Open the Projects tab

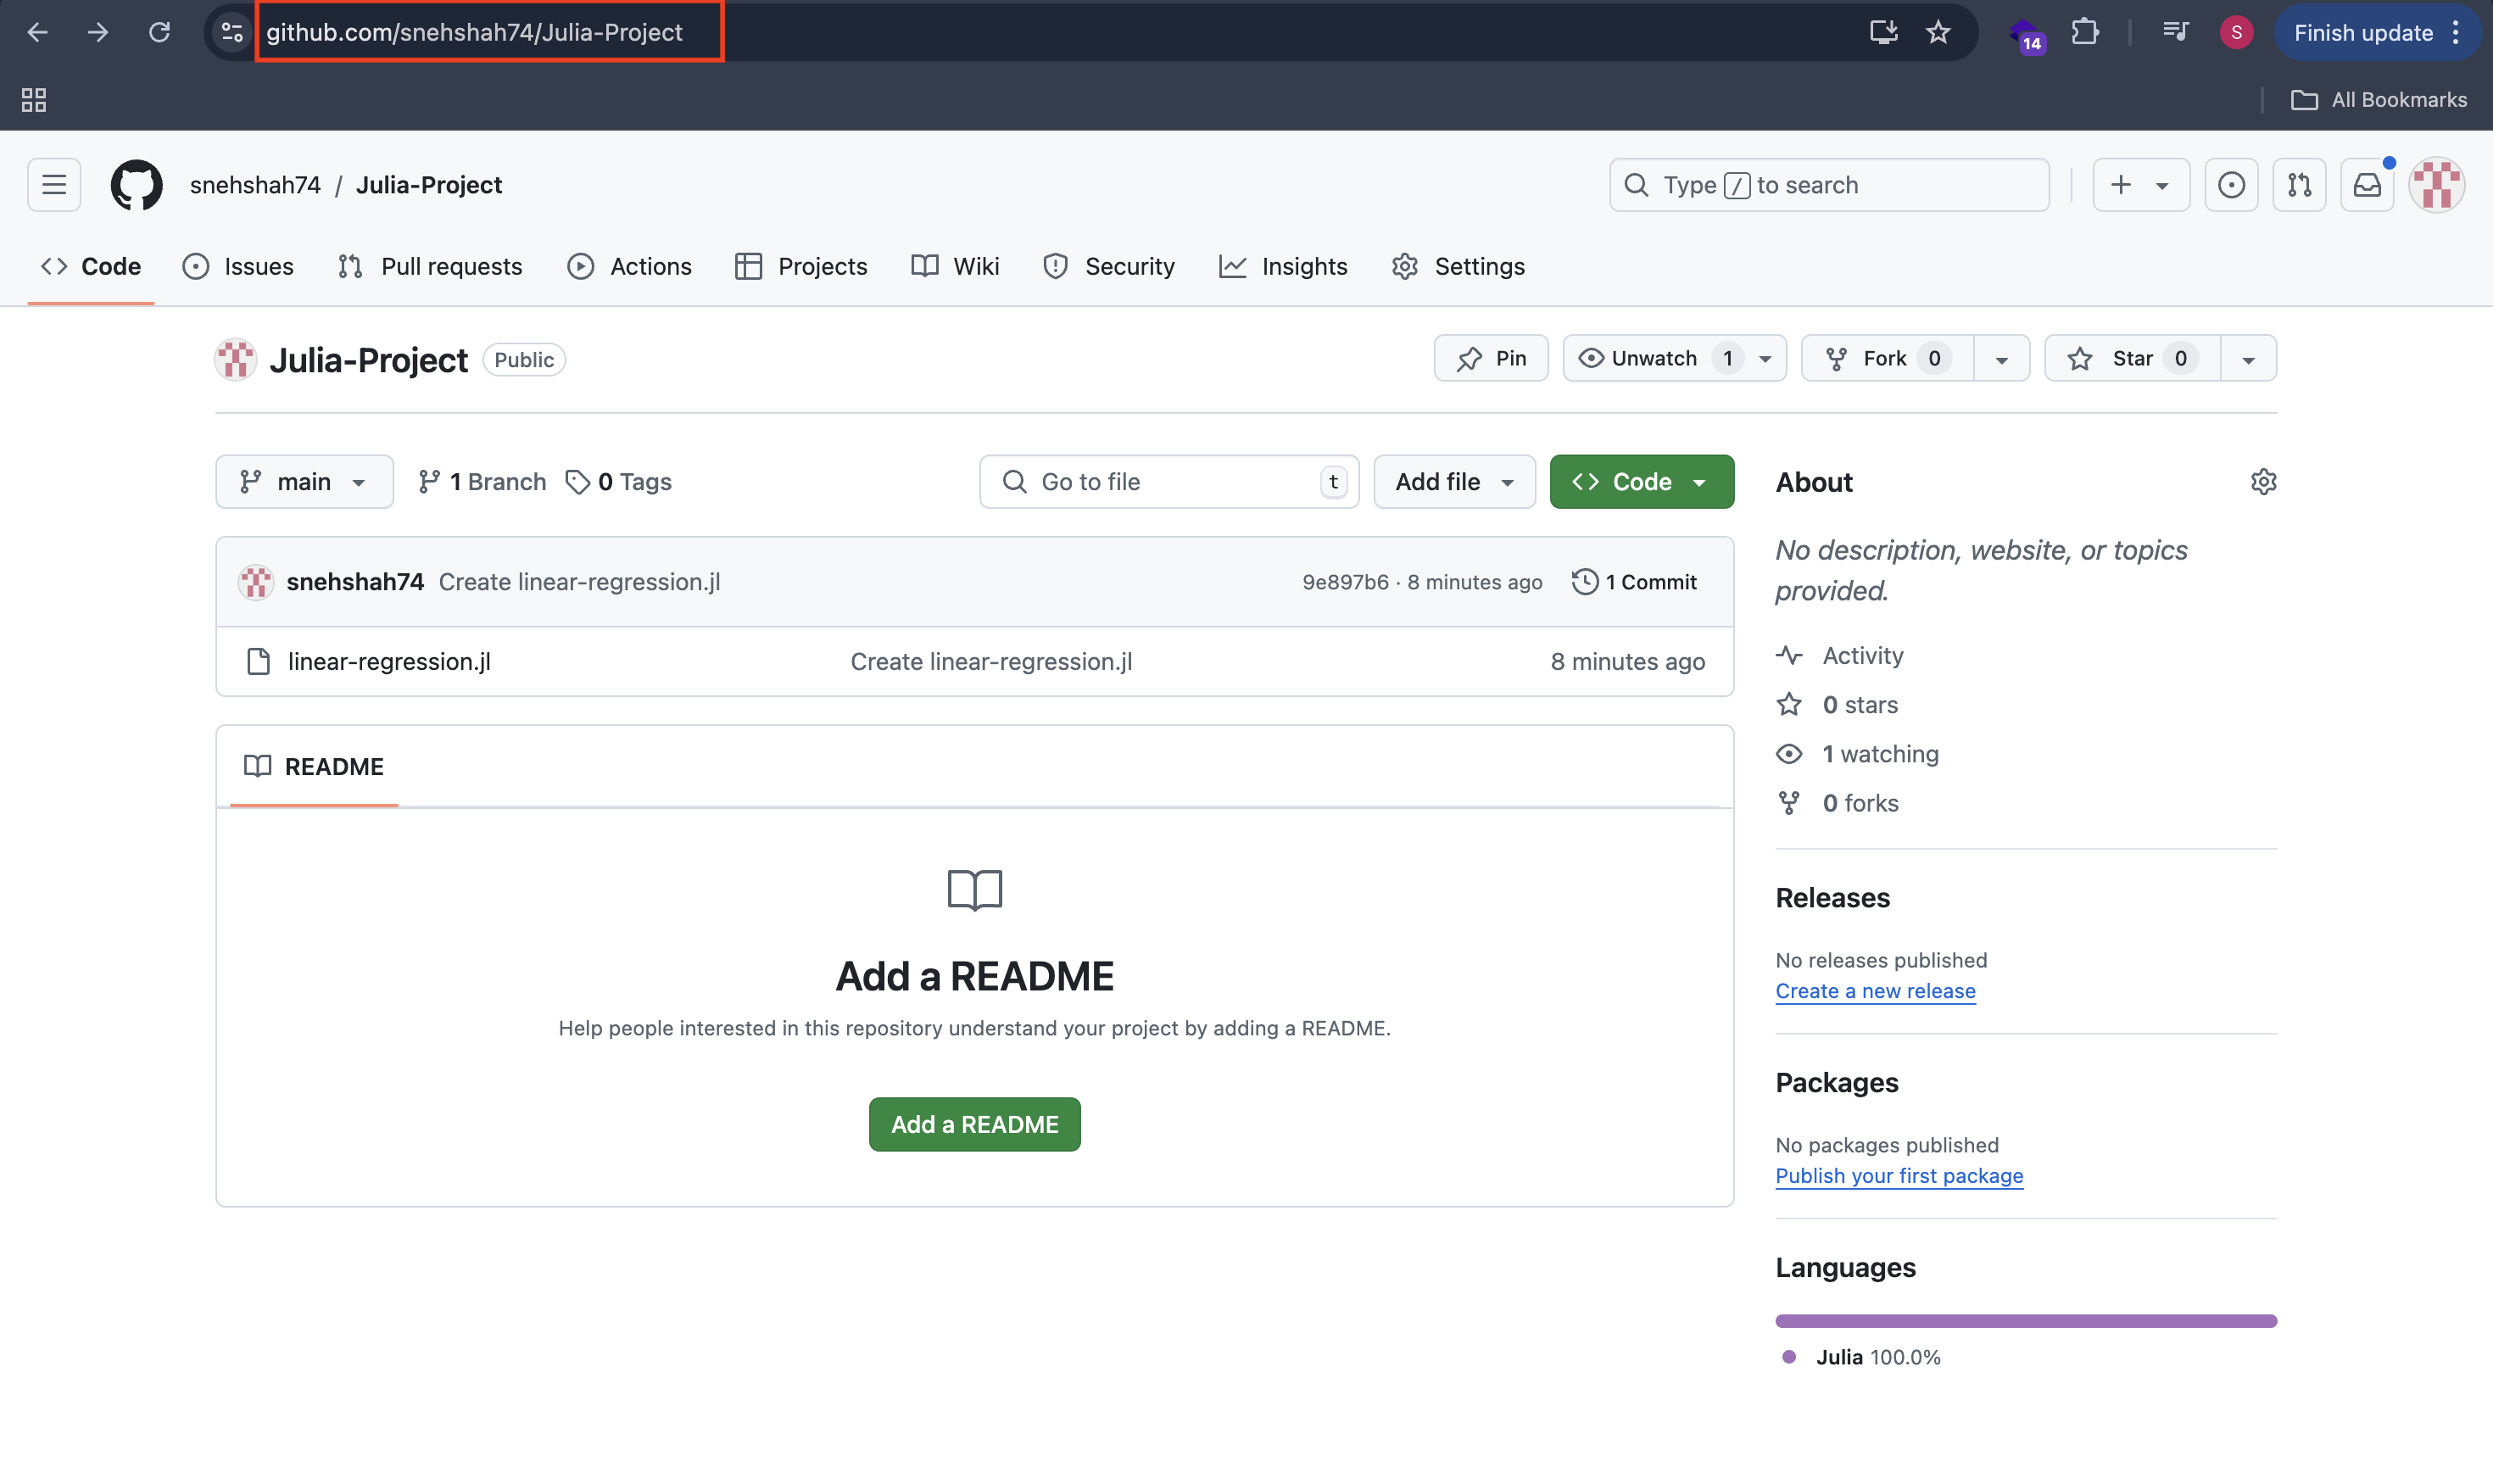click(801, 266)
